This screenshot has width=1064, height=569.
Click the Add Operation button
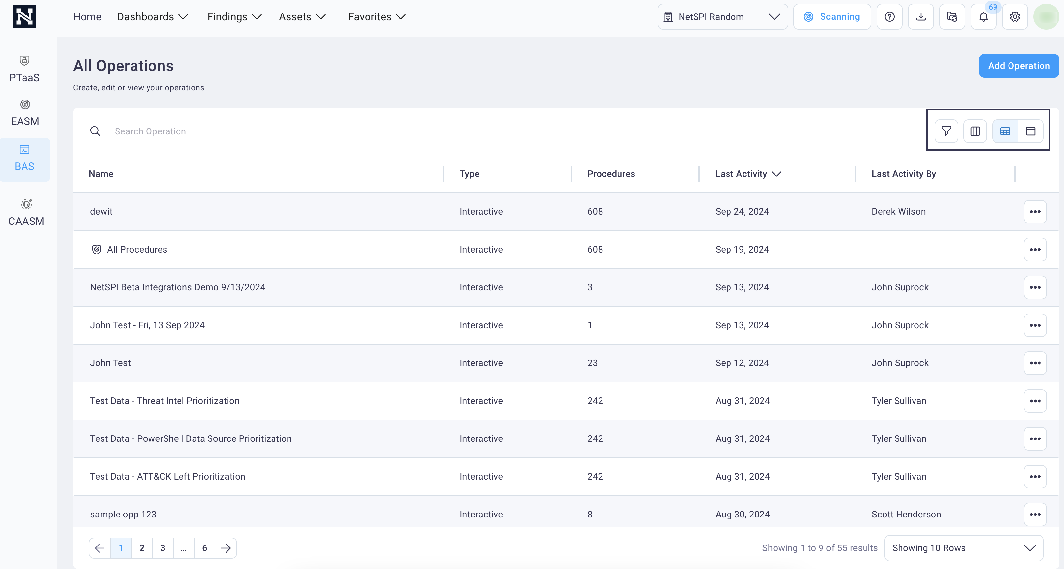coord(1019,65)
